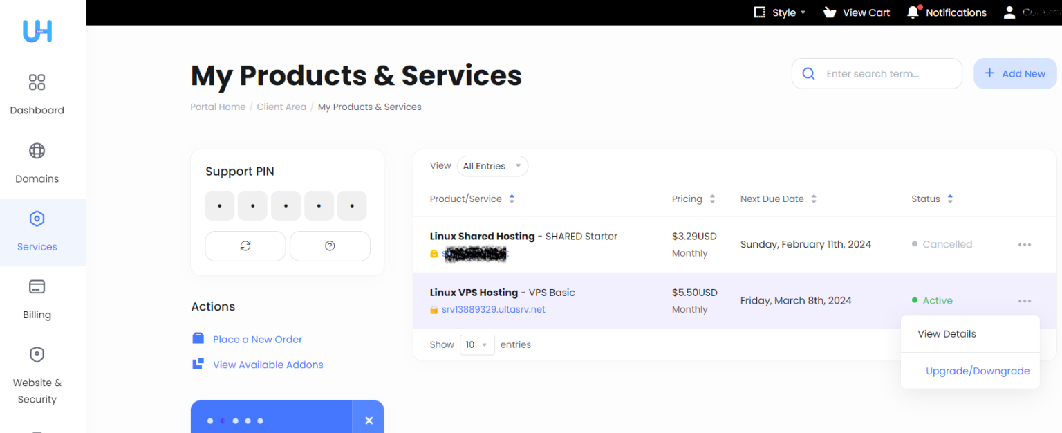The image size is (1062, 433).
Task: Open Website & Security shield icon
Action: click(37, 354)
